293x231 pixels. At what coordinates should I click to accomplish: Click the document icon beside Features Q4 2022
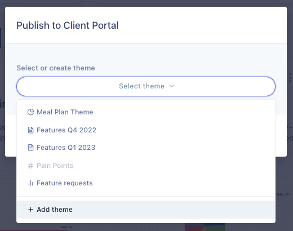[30, 130]
